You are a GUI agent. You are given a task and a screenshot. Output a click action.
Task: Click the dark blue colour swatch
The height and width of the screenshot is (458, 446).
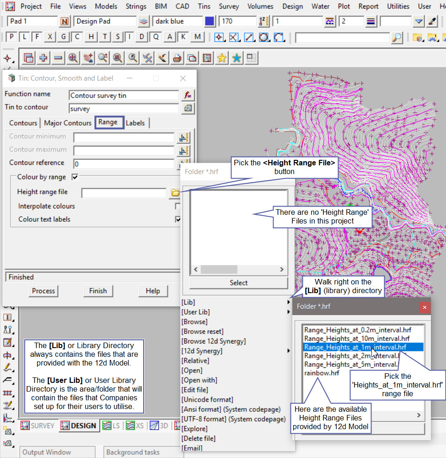coord(210,22)
